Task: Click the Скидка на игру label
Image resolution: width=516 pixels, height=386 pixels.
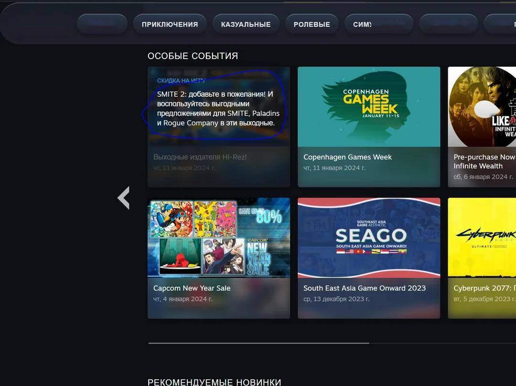Action: [182, 81]
